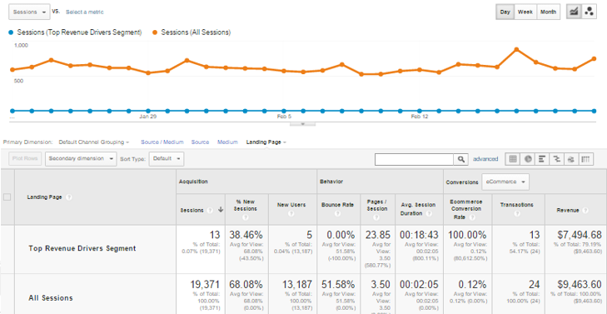Click inside the table search field
Screen dimensions: 607x314
click(x=414, y=159)
